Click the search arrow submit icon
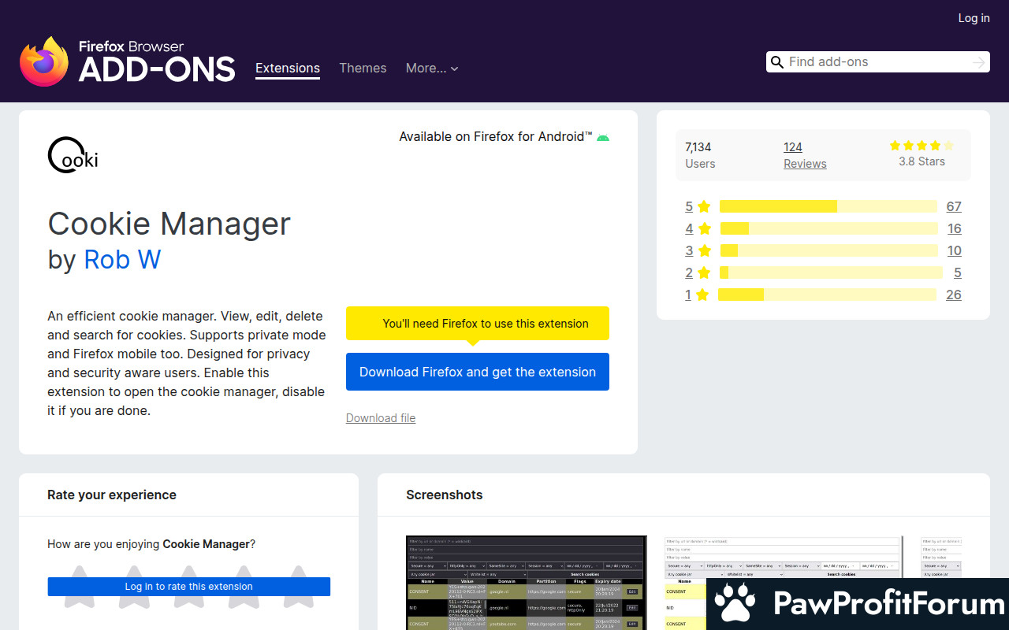Viewport: 1009px width, 630px height. click(x=978, y=62)
